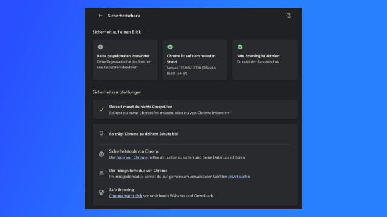
Task: Open the Chrome warnt dich link
Action: coord(126,195)
